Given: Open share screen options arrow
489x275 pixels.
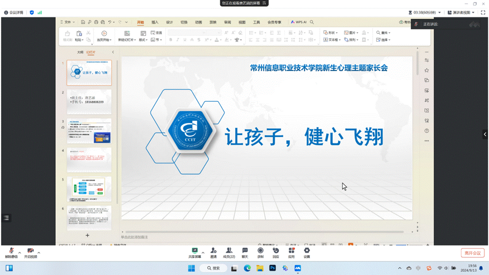Looking at the screenshot, I should pyautogui.click(x=203, y=252).
